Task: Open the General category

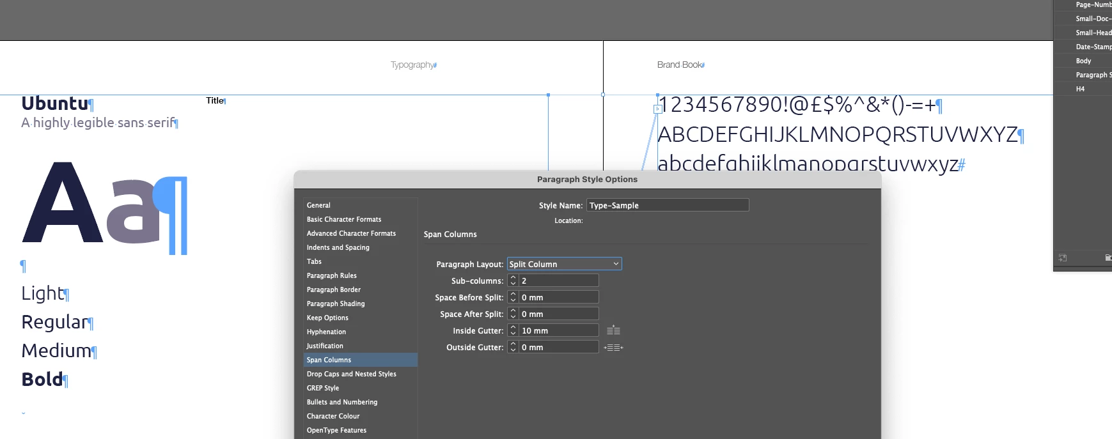Action: click(360, 205)
